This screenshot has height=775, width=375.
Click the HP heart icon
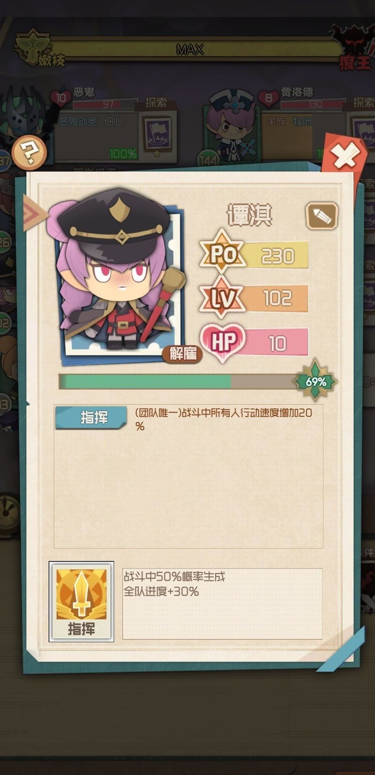pos(223,342)
